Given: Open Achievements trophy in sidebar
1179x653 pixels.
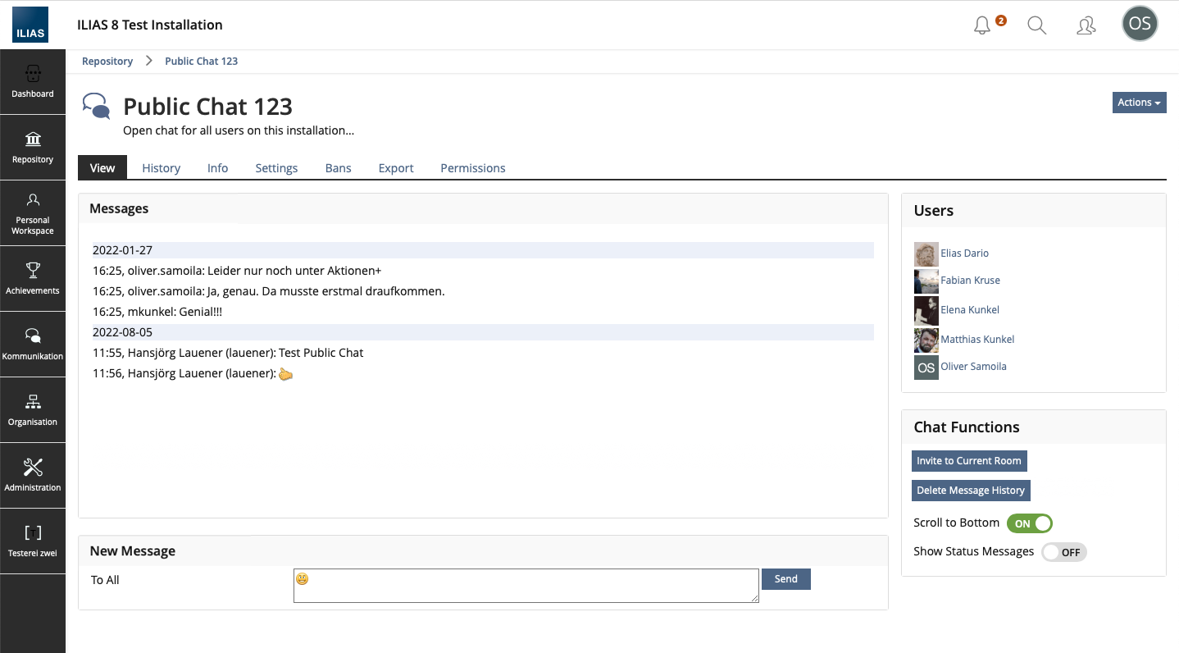Looking at the screenshot, I should pos(33,279).
